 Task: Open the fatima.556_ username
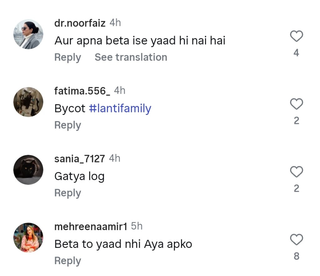coord(82,91)
